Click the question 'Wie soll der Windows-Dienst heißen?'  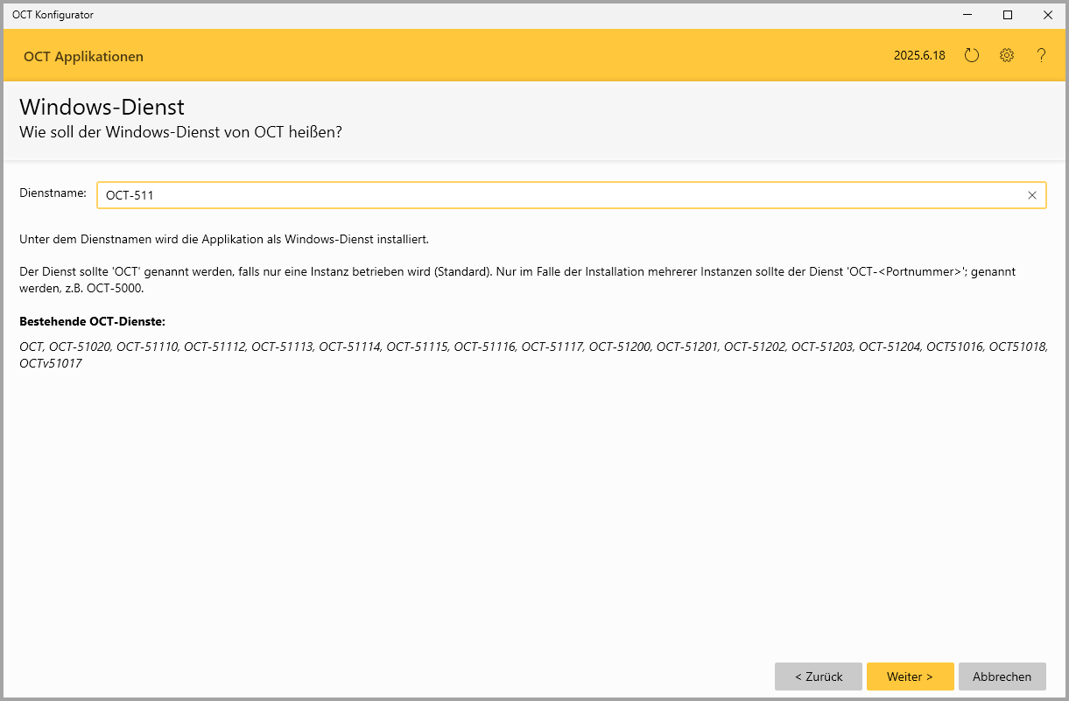pyautogui.click(x=180, y=133)
